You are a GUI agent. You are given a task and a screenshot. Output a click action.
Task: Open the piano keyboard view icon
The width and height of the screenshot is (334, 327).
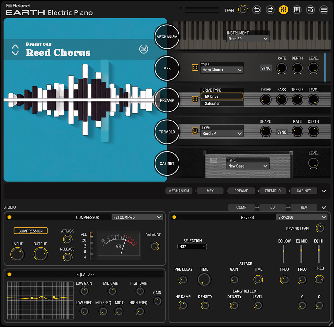coord(297,10)
